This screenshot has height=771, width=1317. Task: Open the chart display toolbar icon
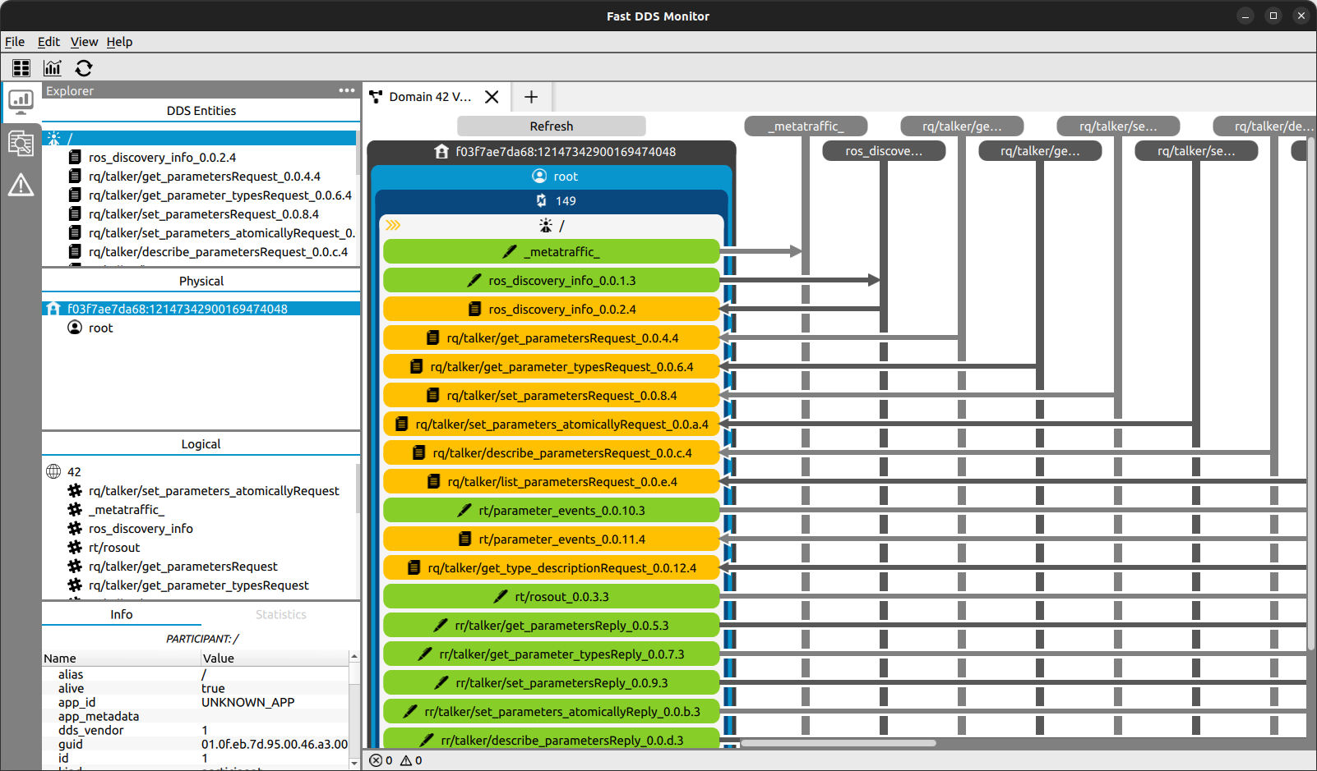[x=53, y=68]
